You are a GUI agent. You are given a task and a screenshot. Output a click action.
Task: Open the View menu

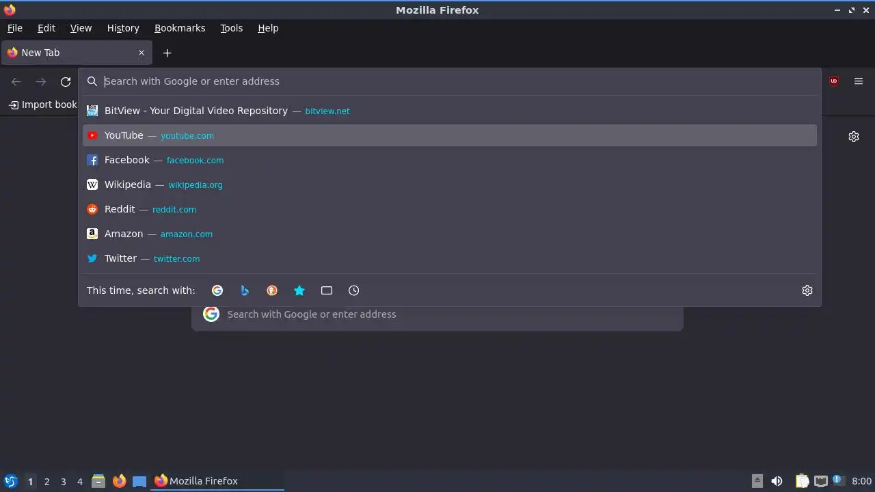point(81,28)
